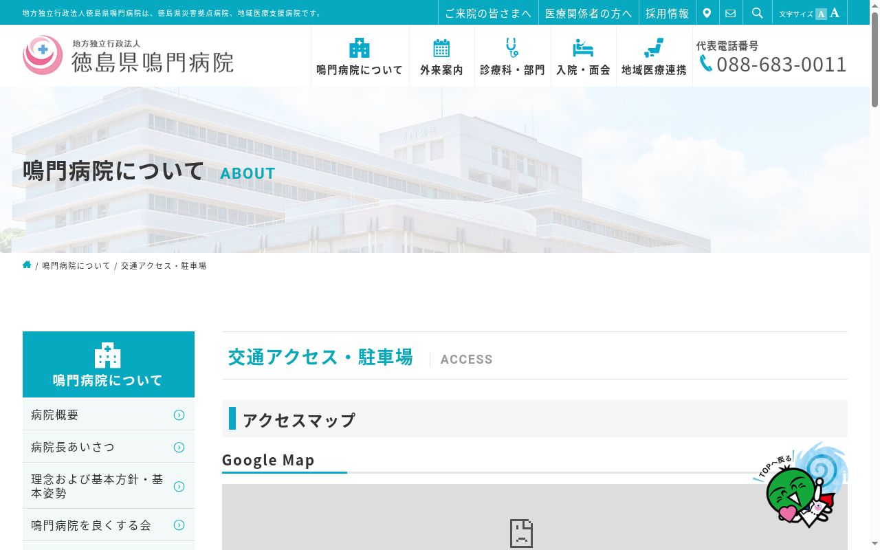
Task: Click the icon above 地域医療連携
Action: (x=654, y=47)
